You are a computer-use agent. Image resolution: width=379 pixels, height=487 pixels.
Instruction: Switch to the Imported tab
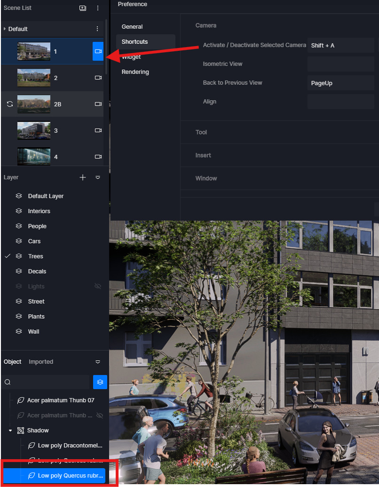coord(41,362)
